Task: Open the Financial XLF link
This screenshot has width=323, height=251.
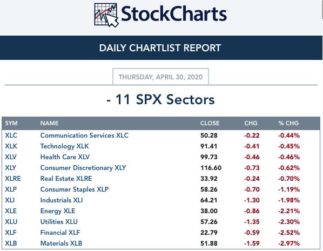Action: [x=60, y=233]
